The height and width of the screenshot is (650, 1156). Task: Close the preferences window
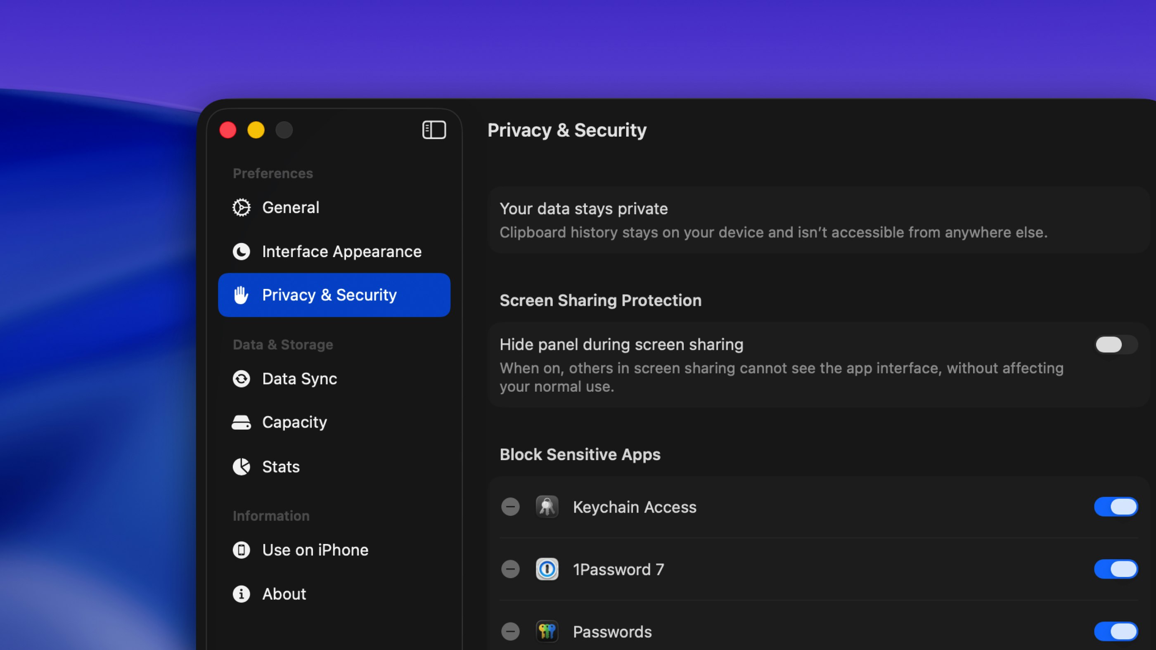228,130
